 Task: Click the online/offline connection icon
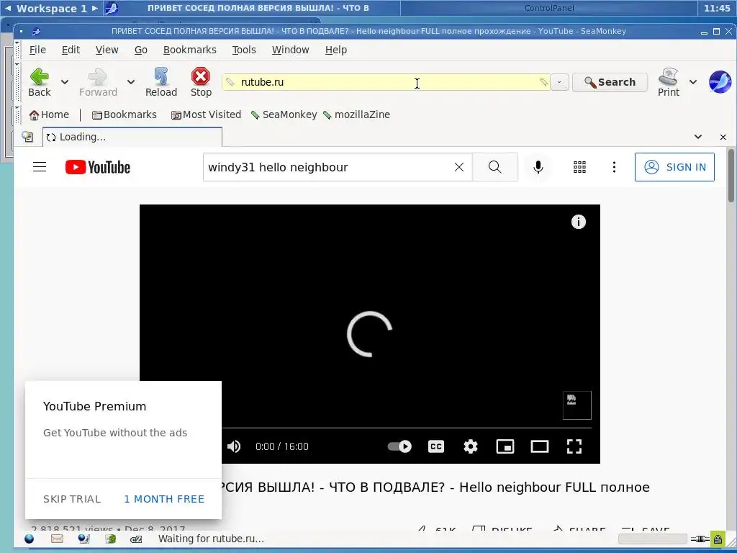700,539
